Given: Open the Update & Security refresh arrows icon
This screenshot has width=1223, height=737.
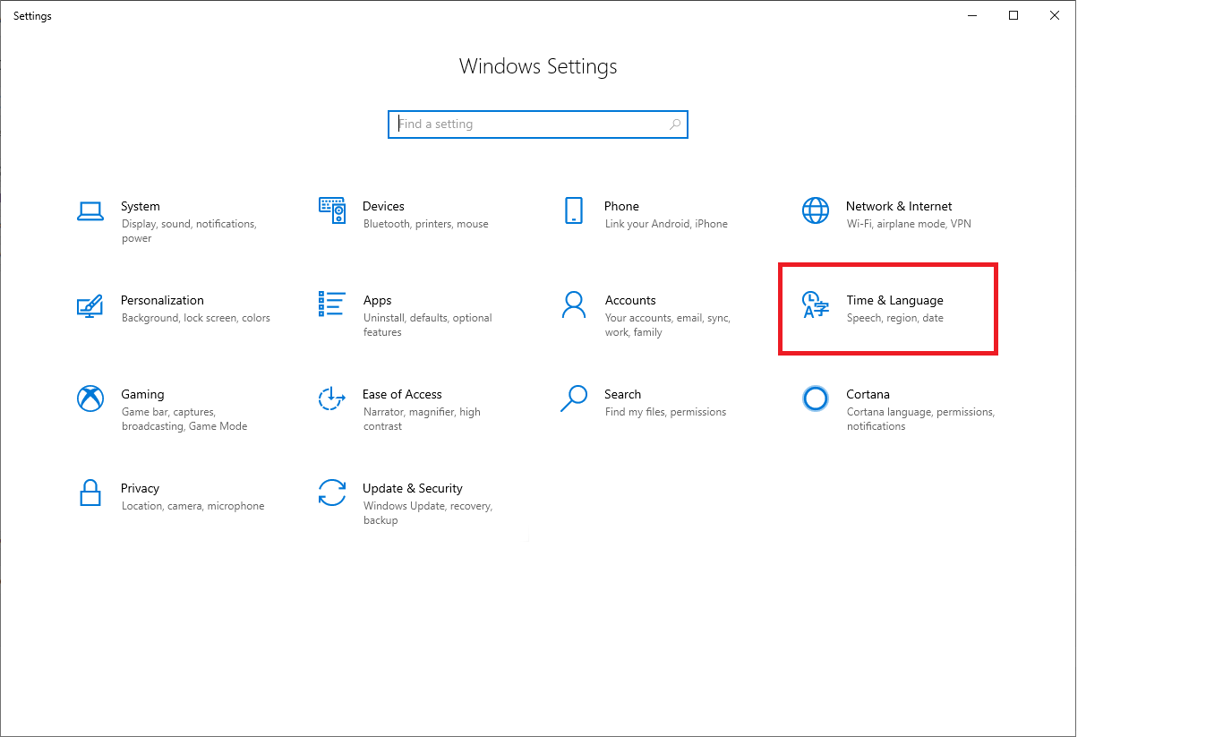Looking at the screenshot, I should (x=332, y=493).
